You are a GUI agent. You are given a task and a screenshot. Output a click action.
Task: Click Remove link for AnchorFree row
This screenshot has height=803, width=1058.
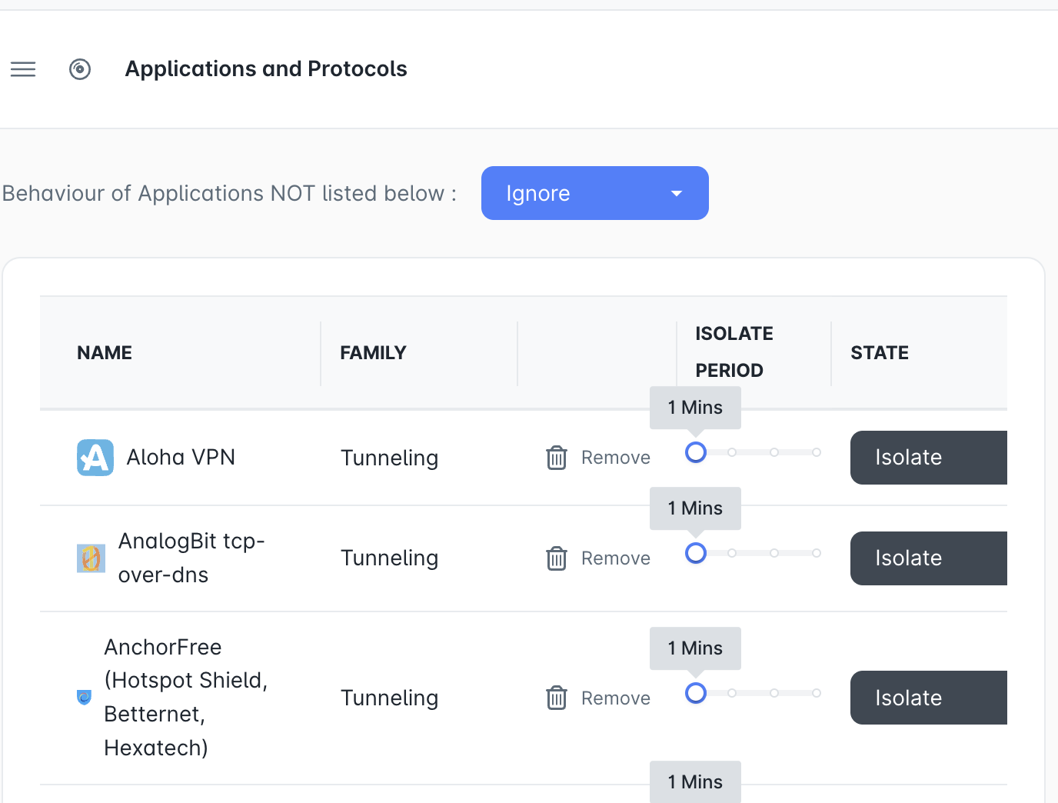point(616,698)
